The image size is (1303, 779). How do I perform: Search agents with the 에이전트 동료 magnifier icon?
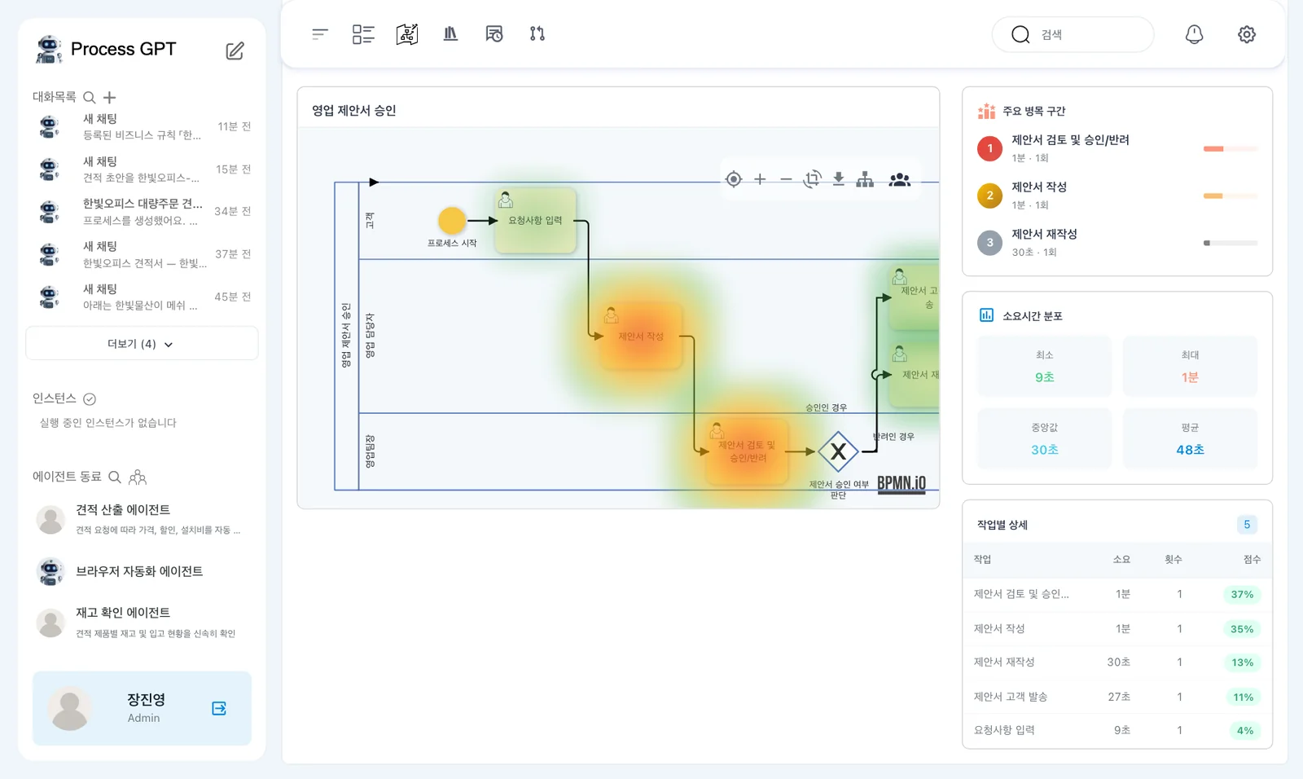coord(115,477)
